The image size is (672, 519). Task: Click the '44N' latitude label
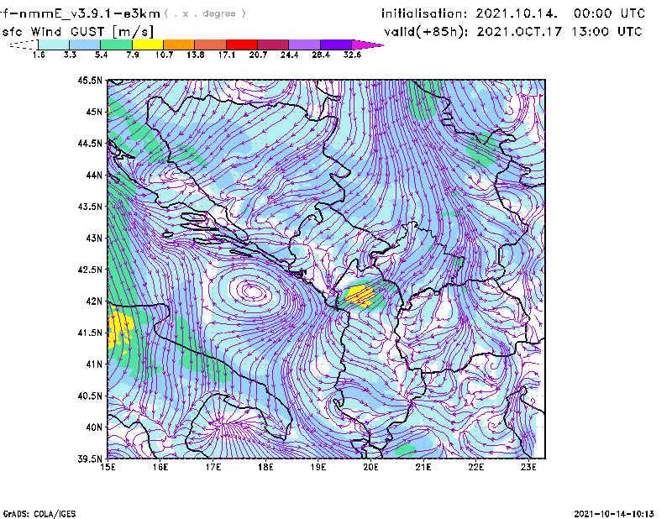94,175
